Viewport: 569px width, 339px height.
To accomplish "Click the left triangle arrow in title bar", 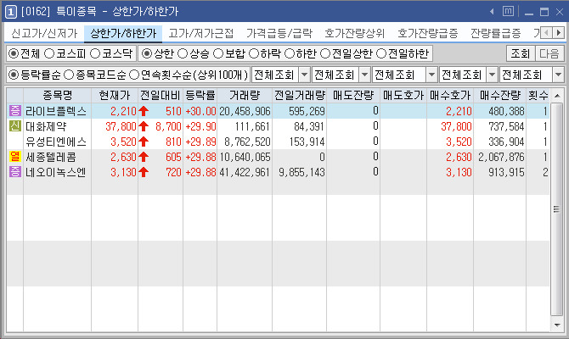I will pos(492,12).
